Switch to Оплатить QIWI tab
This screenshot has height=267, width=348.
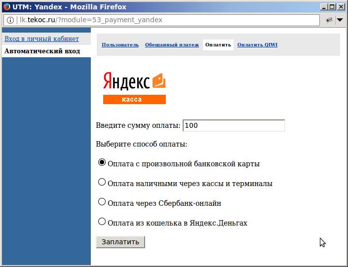pyautogui.click(x=257, y=45)
